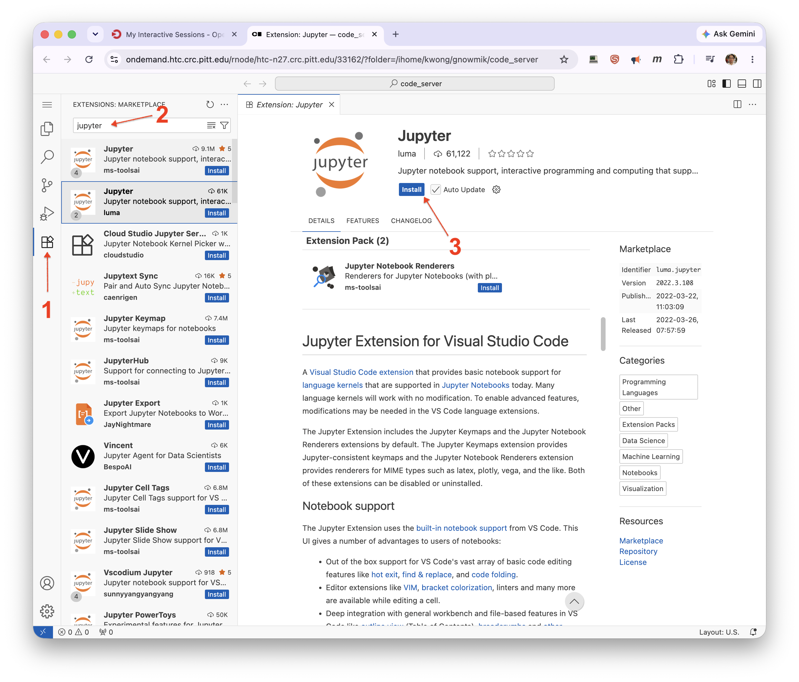Select Vincent extension in results list
The height and width of the screenshot is (682, 799).
pyautogui.click(x=149, y=456)
